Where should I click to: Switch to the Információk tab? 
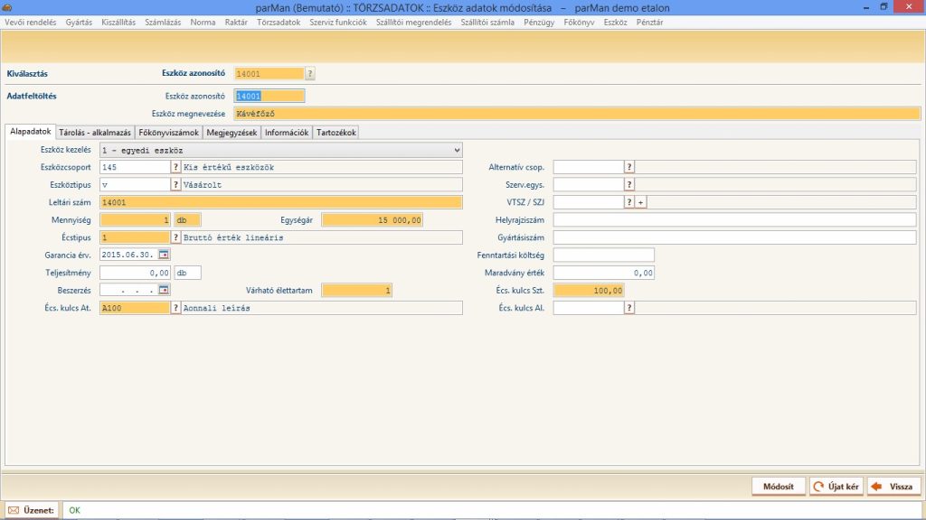[287, 133]
